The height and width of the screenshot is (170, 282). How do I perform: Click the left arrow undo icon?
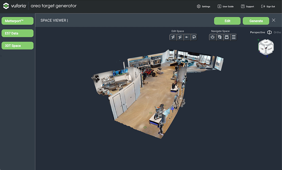pyautogui.click(x=187, y=37)
